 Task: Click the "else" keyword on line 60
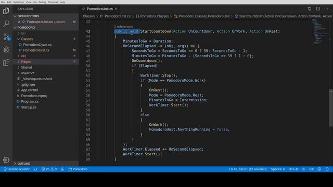click(x=145, y=115)
